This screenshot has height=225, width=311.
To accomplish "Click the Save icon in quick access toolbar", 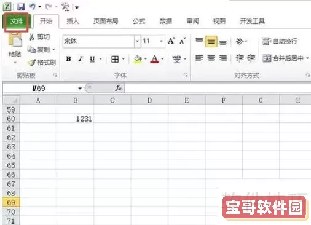I will coord(21,7).
